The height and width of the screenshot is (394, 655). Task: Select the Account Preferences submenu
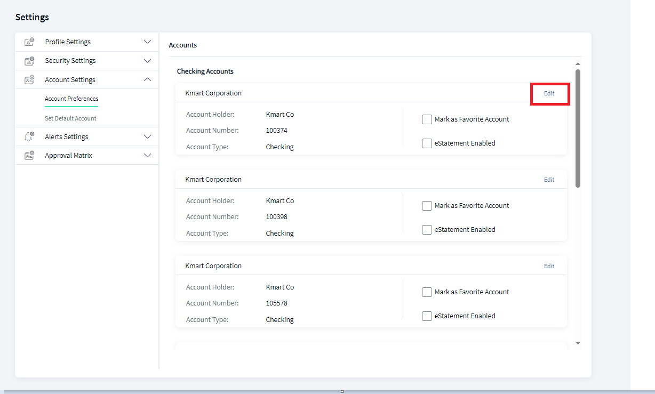click(71, 99)
